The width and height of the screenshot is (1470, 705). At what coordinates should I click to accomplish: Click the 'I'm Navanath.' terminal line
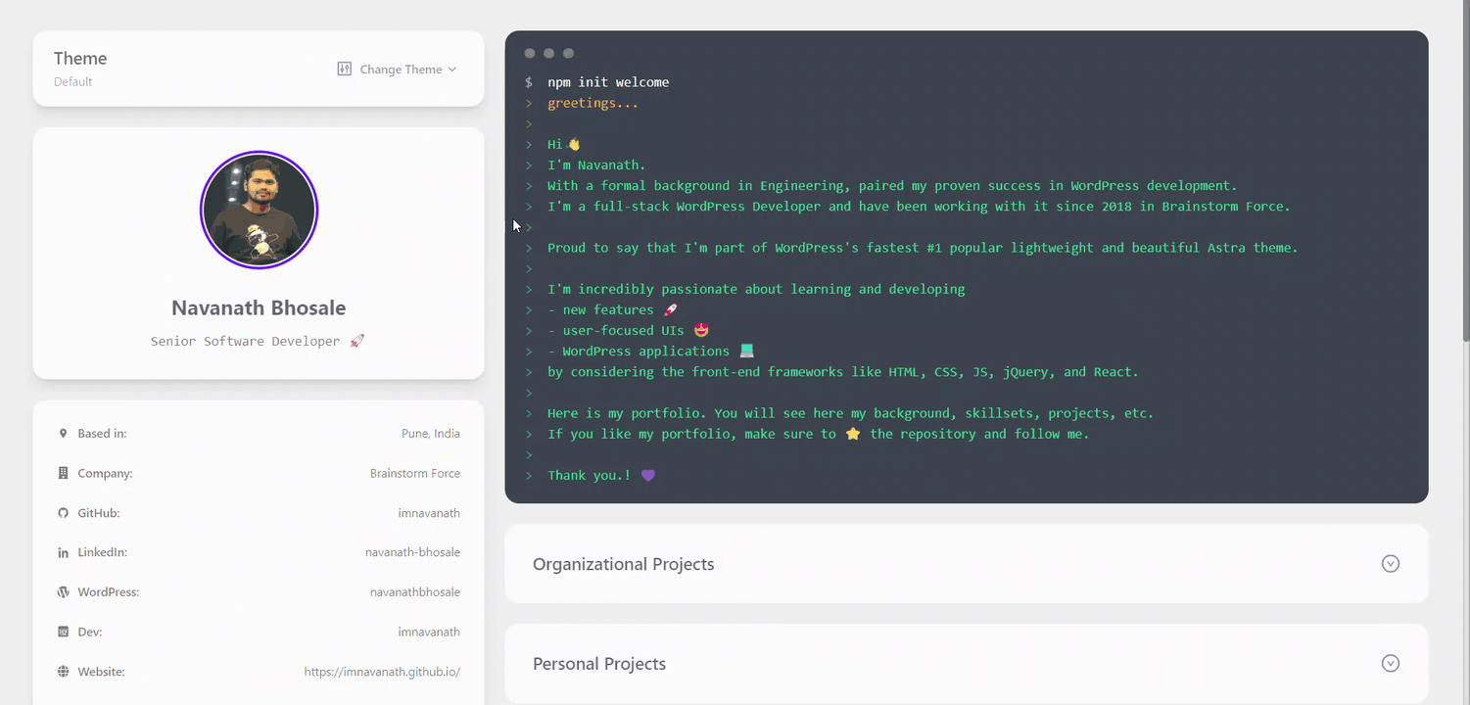596,165
